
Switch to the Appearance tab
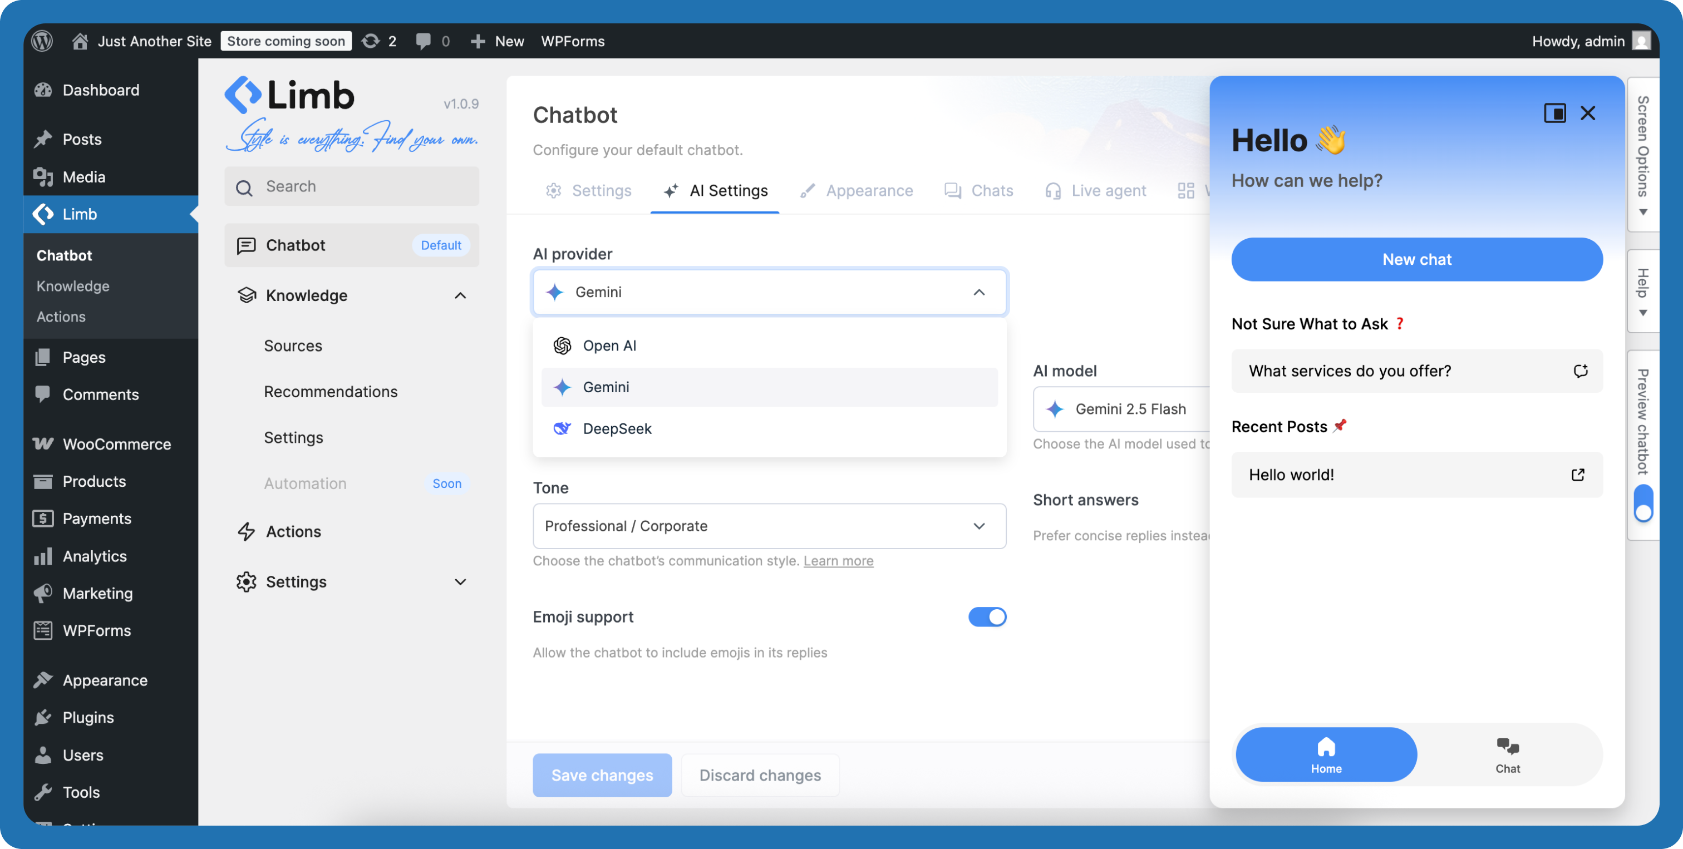(x=857, y=191)
